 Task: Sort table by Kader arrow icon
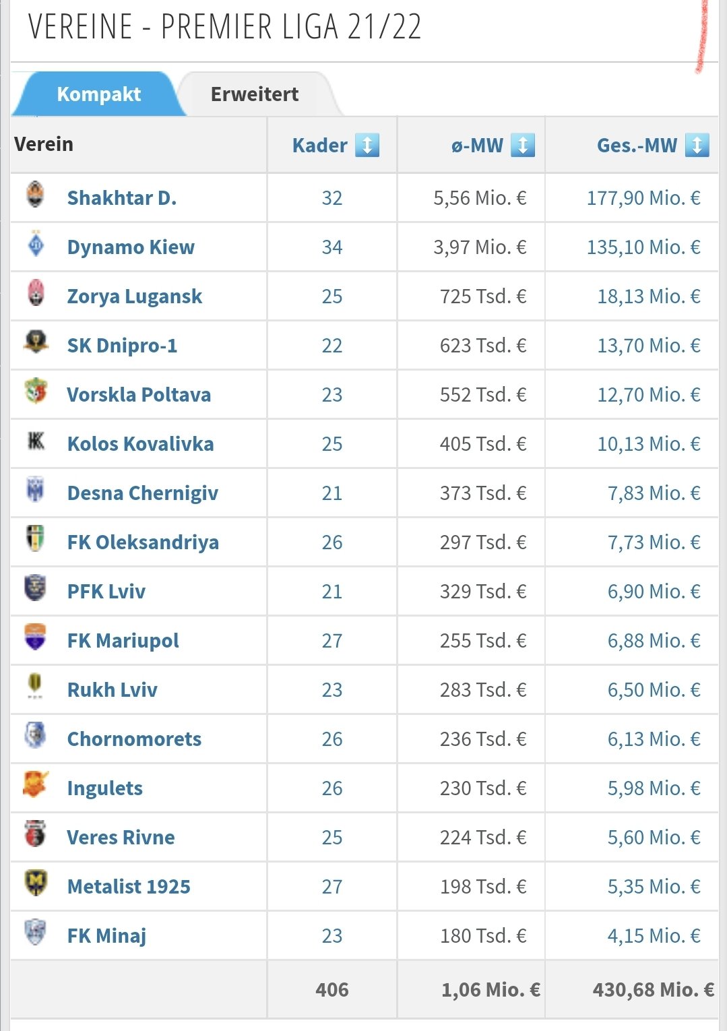click(x=367, y=145)
